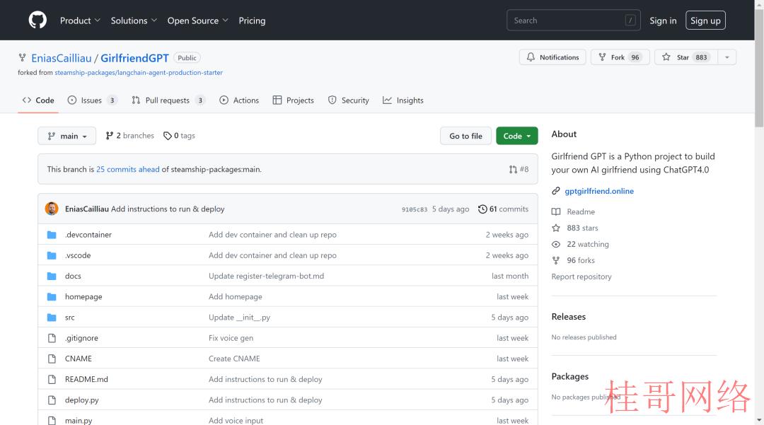Image resolution: width=764 pixels, height=425 pixels.
Task: Click the Go to file button
Action: (465, 136)
